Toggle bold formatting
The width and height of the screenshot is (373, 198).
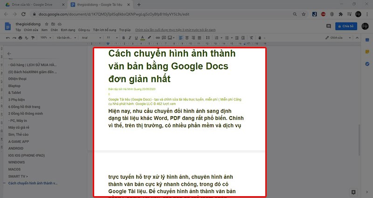pos(124,38)
